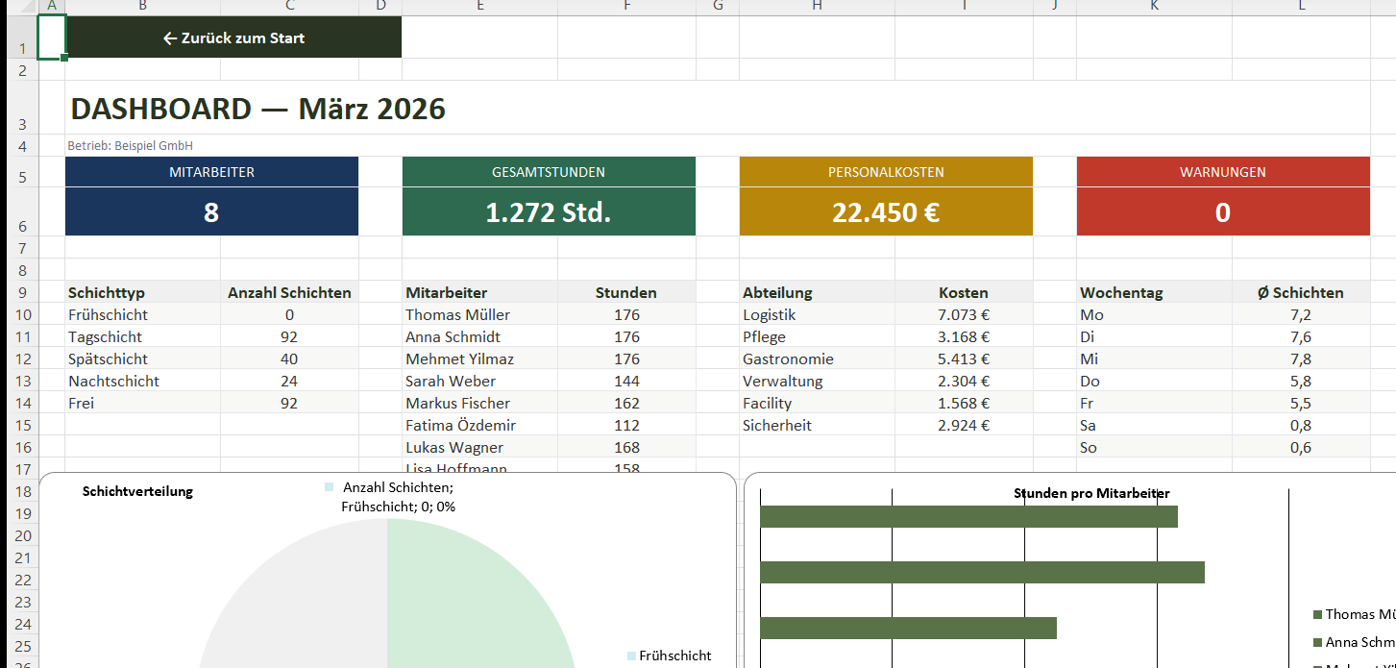Click the Thomas Mü legend marker
The width and height of the screenshot is (1396, 668).
click(1317, 614)
